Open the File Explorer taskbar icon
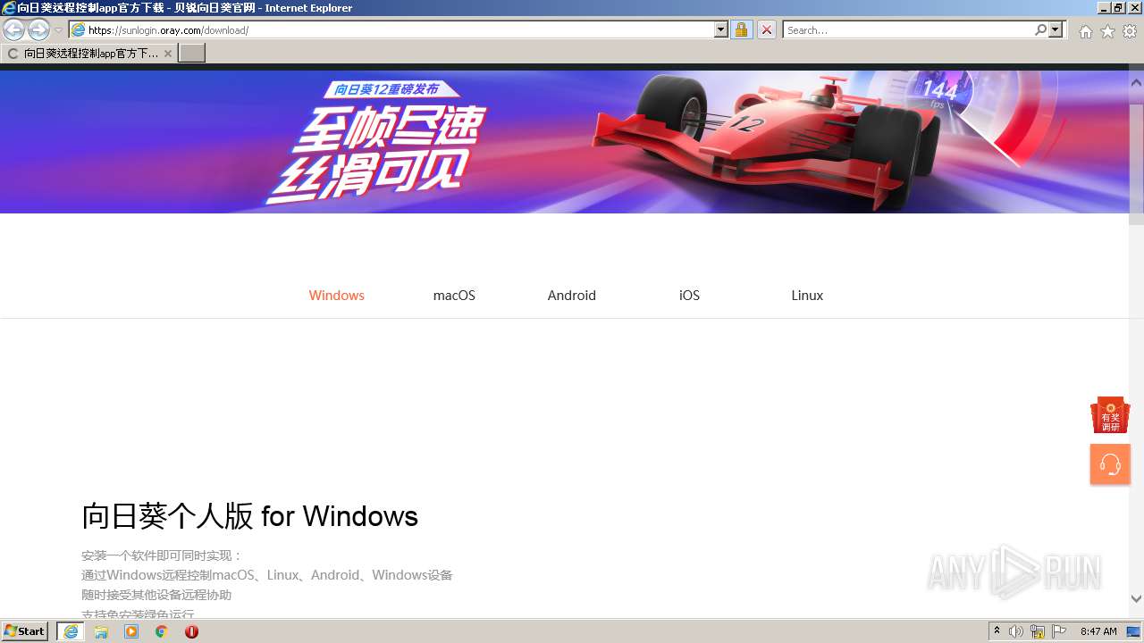 pyautogui.click(x=101, y=631)
